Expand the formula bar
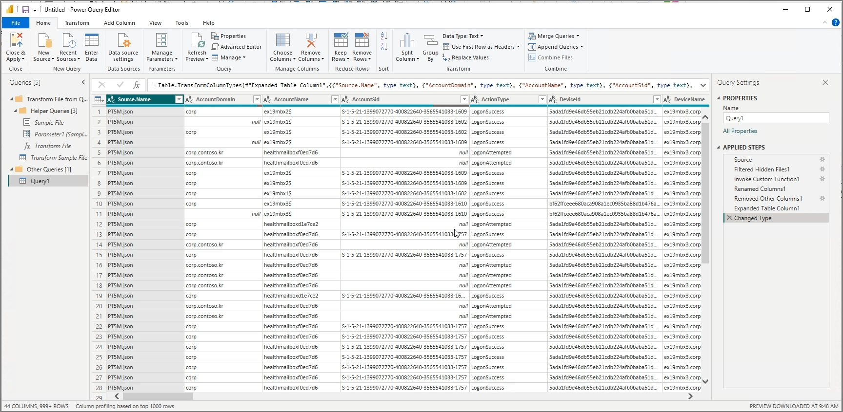Viewport: 843px width, 412px height. coord(703,85)
